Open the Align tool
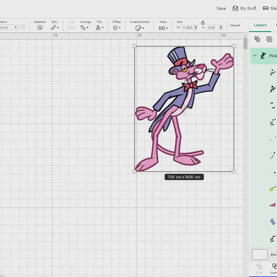 coord(72,28)
